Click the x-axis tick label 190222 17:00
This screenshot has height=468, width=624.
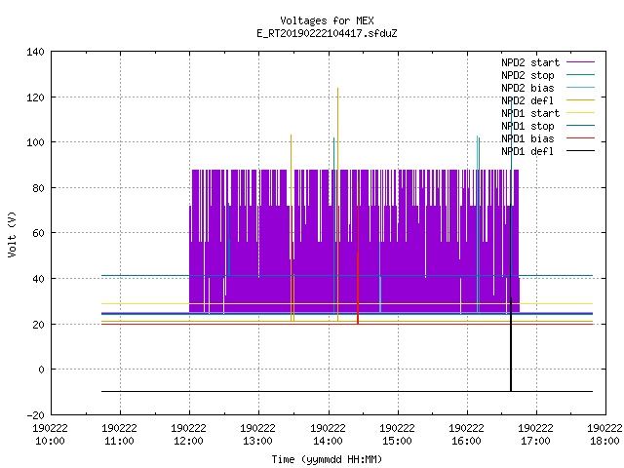pos(535,435)
